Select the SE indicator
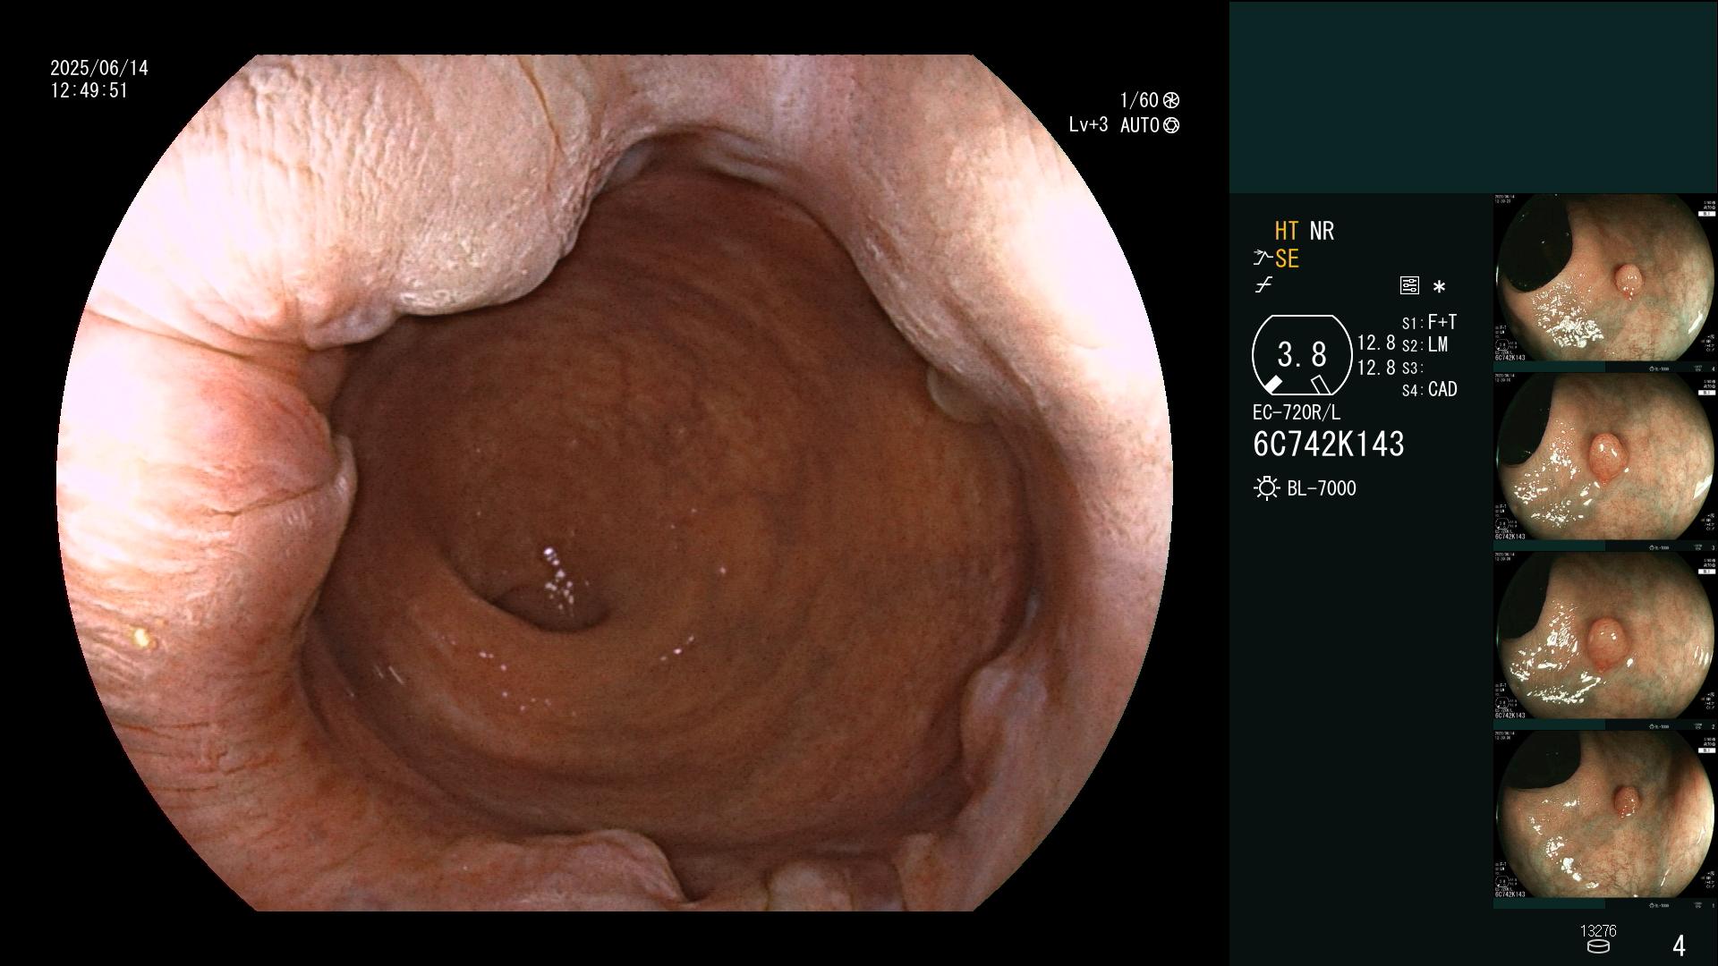Screen dimensions: 1718x966 point(1287,258)
